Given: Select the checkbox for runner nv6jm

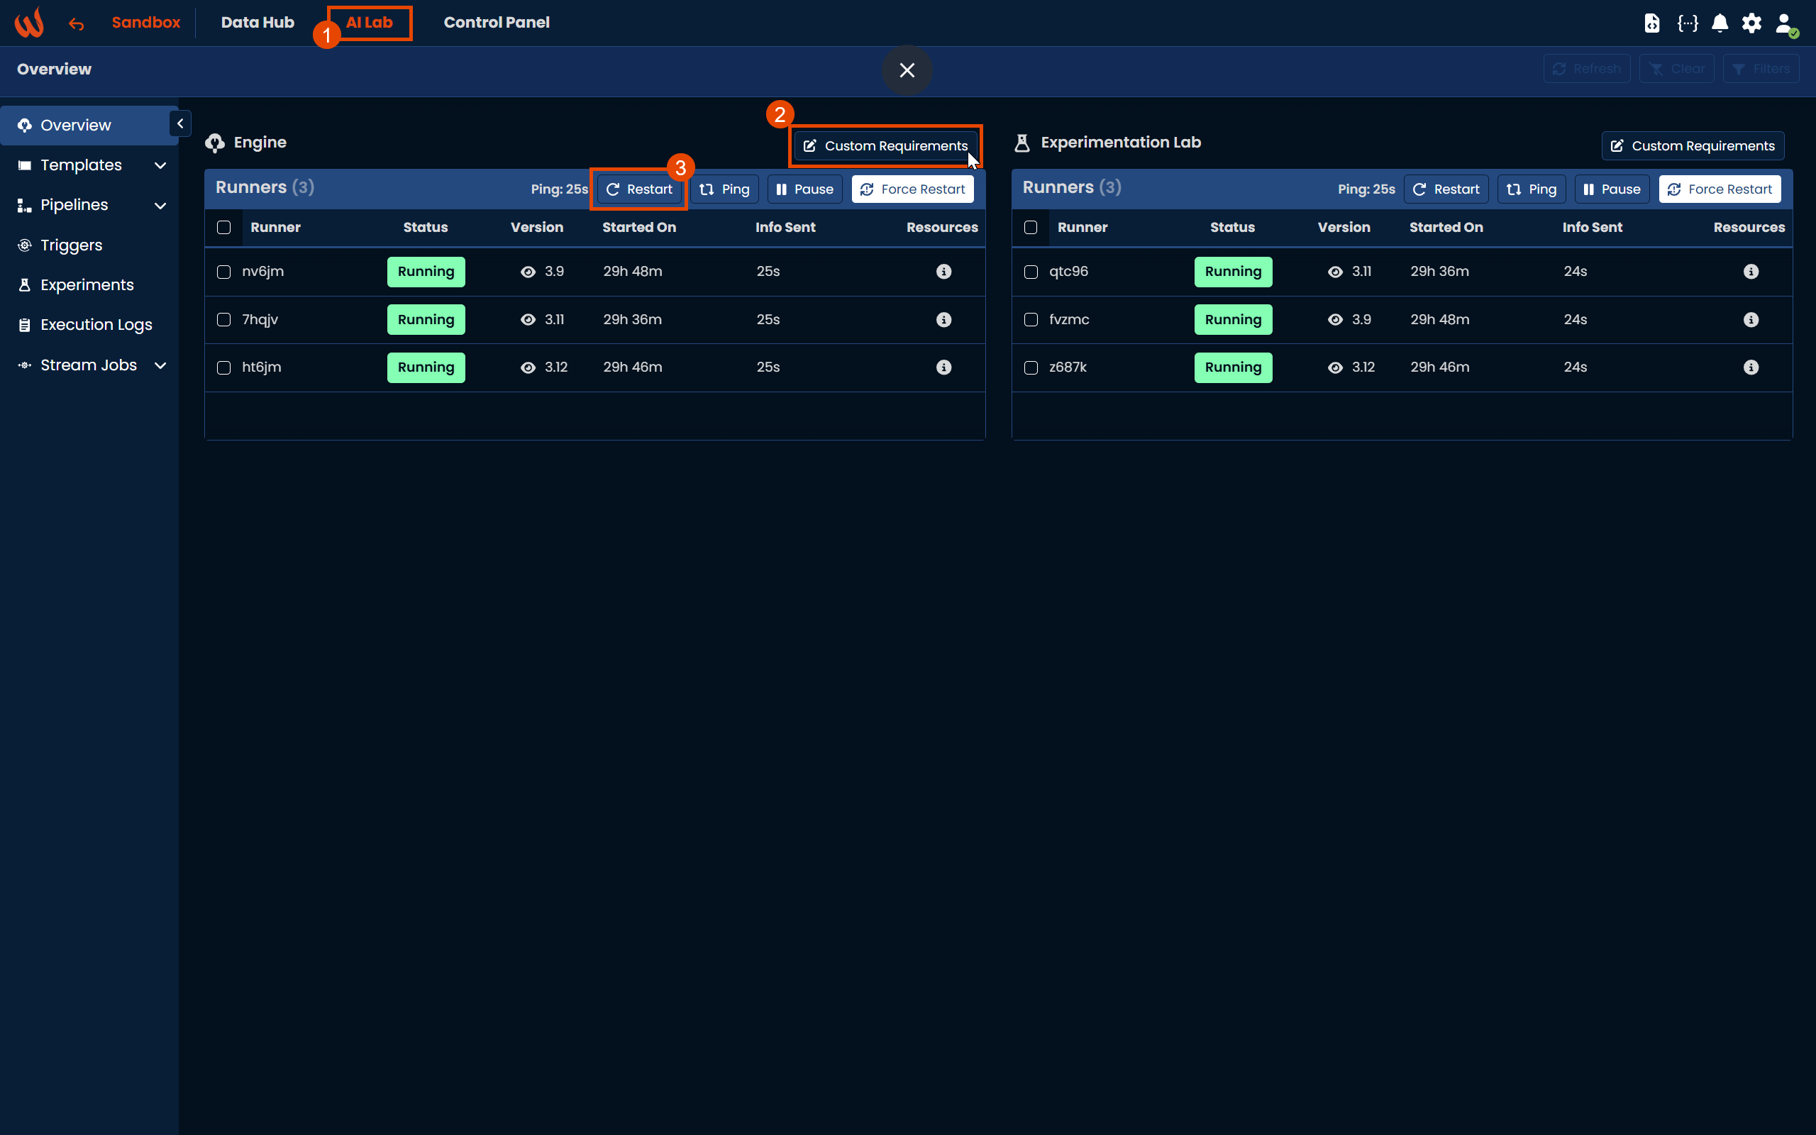Looking at the screenshot, I should click(223, 272).
